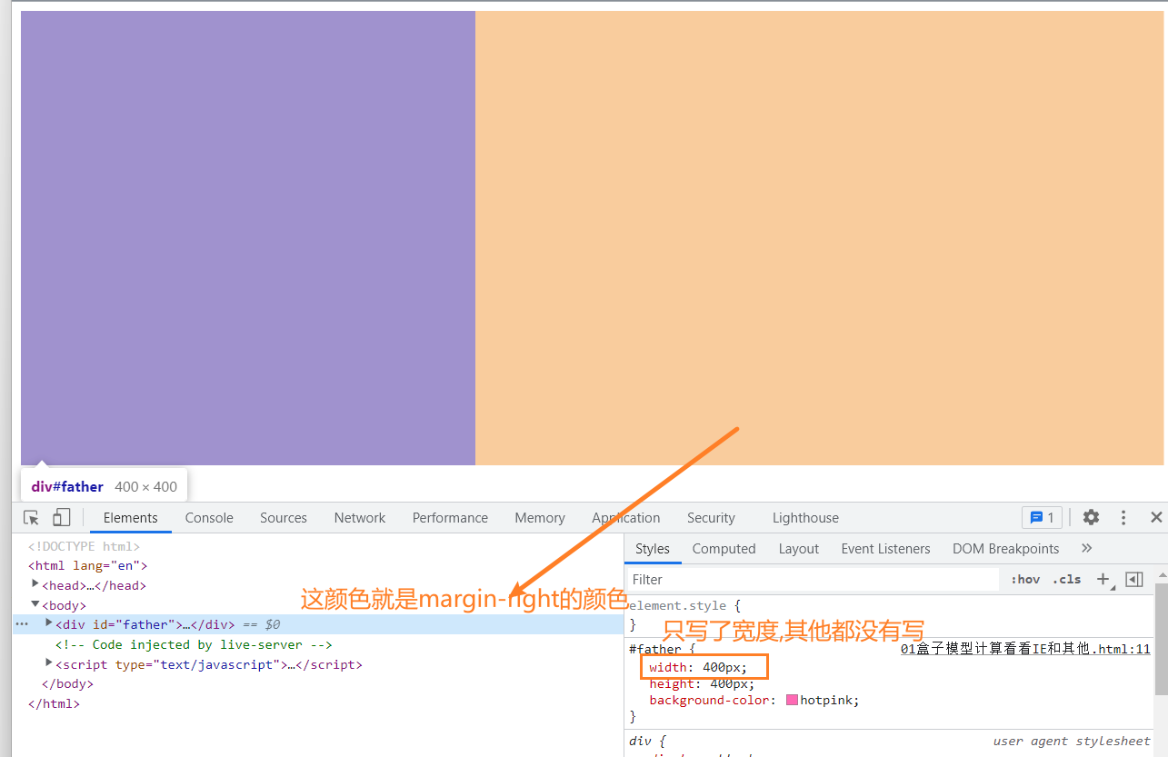Open the html:11 source file link
Image resolution: width=1168 pixels, height=757 pixels.
pos(1025,650)
